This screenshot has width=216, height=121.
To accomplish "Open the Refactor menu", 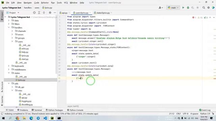I will 45,3.
